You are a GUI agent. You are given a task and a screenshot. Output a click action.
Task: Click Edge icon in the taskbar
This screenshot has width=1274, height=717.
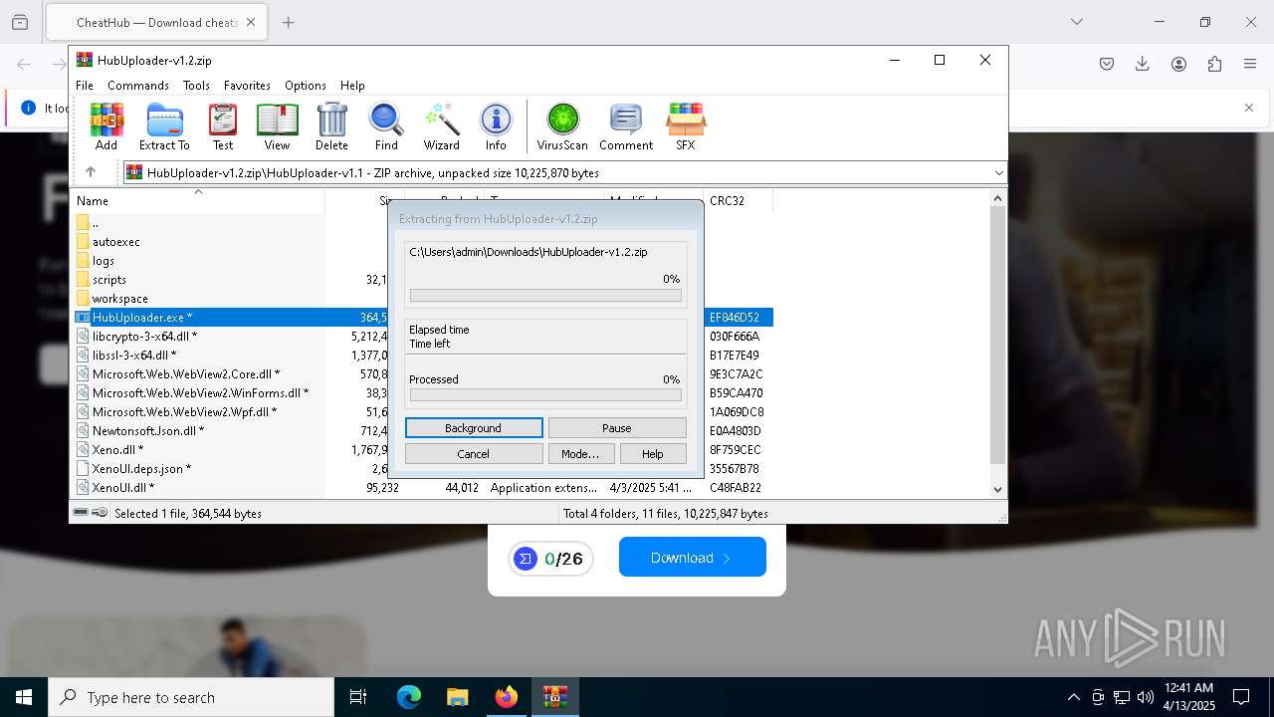pos(409,697)
